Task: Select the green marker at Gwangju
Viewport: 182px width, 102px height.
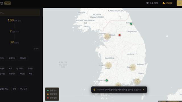Action: 107,80
